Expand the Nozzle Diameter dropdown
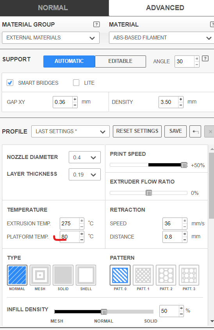The height and width of the screenshot is (330, 214). coord(85,157)
